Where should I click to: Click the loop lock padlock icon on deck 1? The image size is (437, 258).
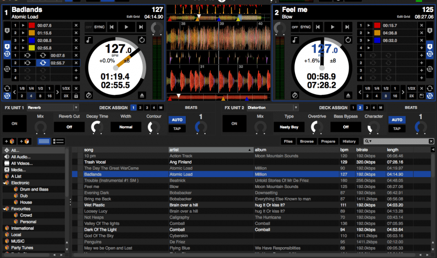tap(76, 95)
